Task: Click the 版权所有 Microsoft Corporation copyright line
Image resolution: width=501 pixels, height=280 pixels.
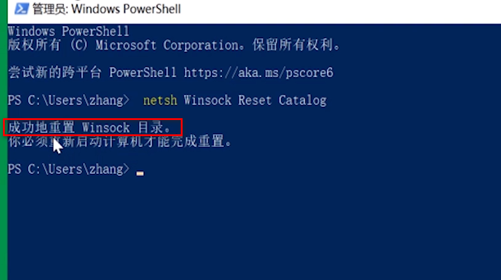Action: click(x=174, y=45)
